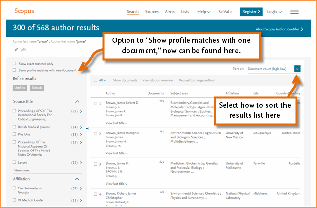Click the Exclude button

pos(37,88)
